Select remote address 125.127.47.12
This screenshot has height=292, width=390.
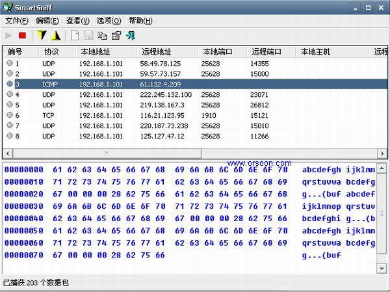point(162,136)
